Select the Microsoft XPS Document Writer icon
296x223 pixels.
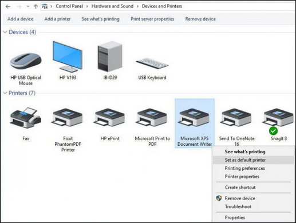pyautogui.click(x=194, y=118)
